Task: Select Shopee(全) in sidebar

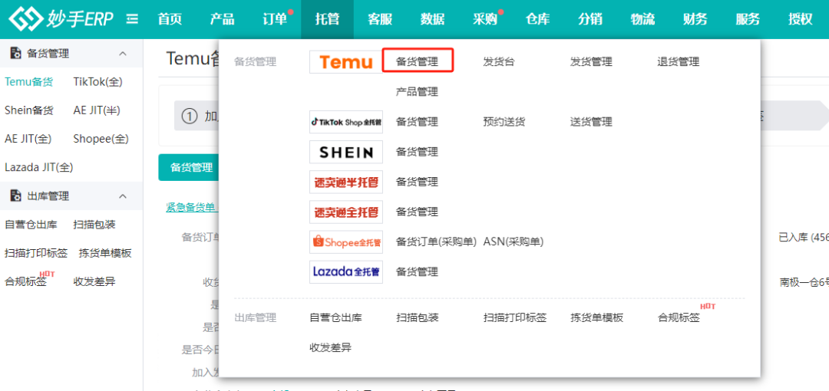Action: (101, 139)
